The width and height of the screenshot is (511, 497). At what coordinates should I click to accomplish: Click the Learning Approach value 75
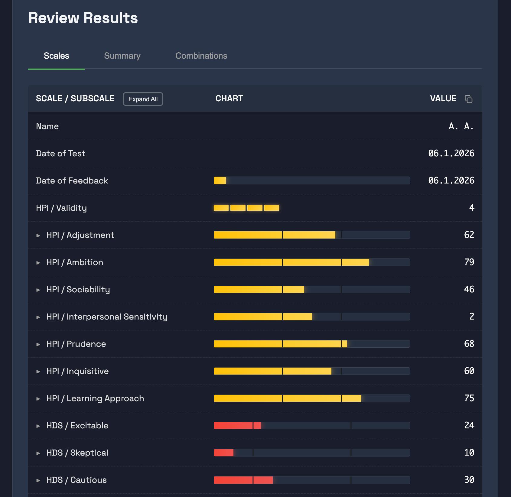coord(469,398)
